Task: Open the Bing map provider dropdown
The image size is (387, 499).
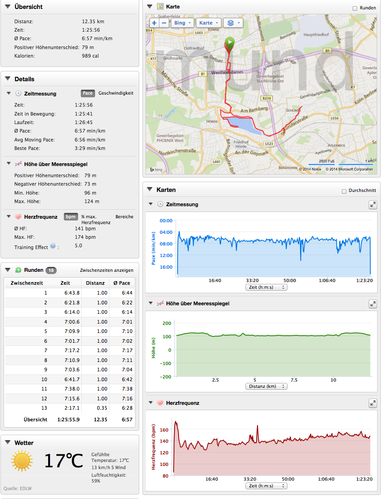Action: pos(182,23)
